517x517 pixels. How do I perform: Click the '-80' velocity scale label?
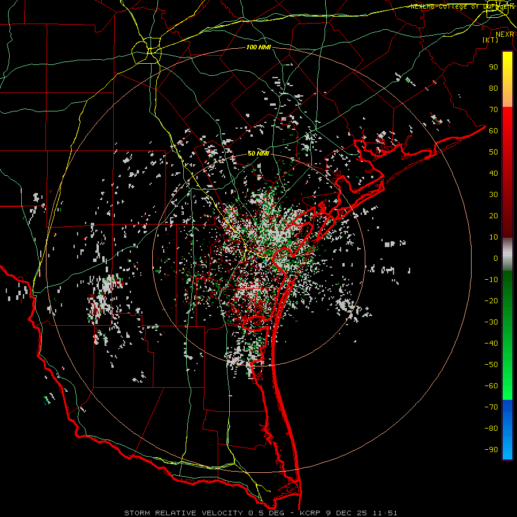click(x=491, y=429)
